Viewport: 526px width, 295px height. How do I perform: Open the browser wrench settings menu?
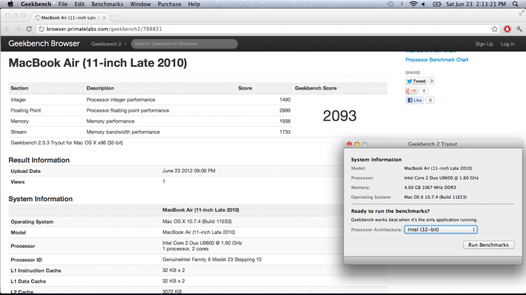click(519, 29)
